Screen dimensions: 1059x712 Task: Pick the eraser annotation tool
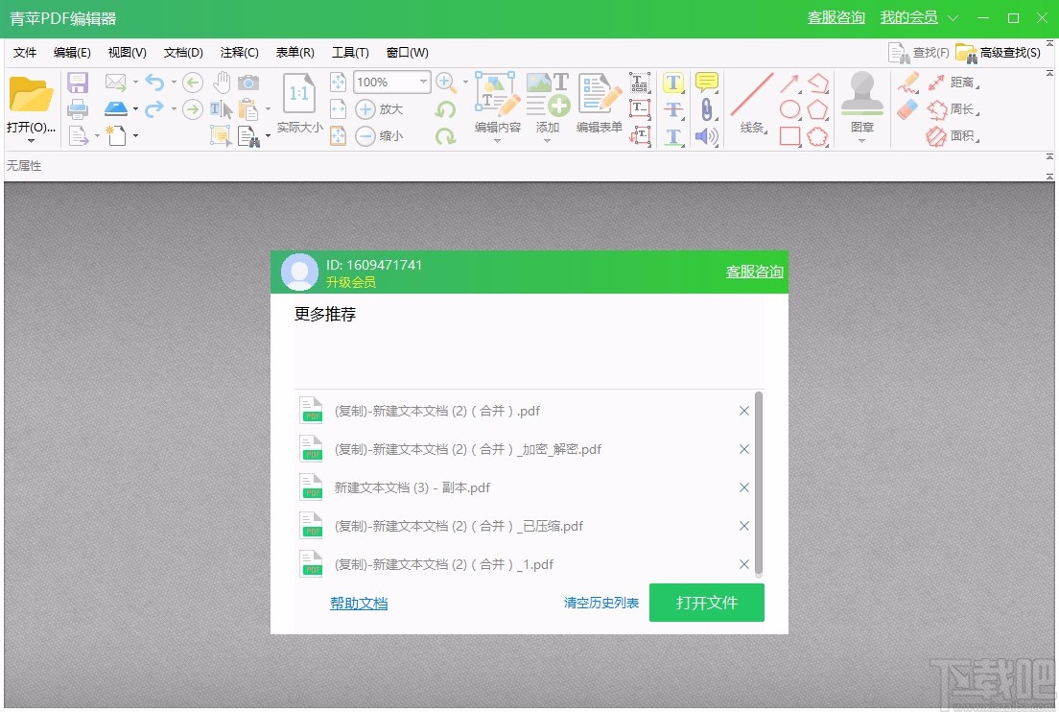point(906,107)
